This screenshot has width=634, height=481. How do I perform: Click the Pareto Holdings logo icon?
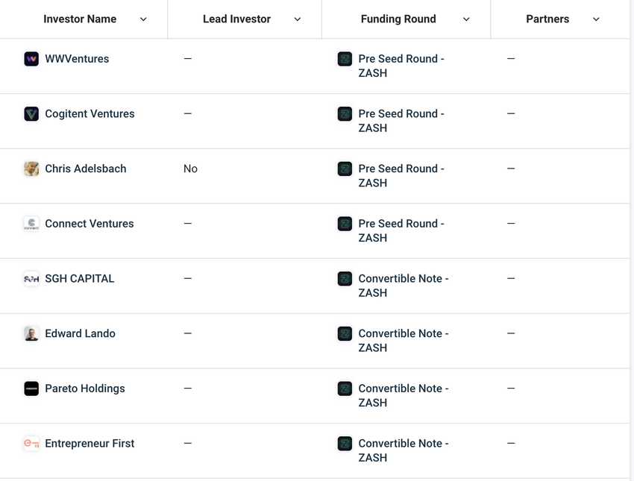31,389
